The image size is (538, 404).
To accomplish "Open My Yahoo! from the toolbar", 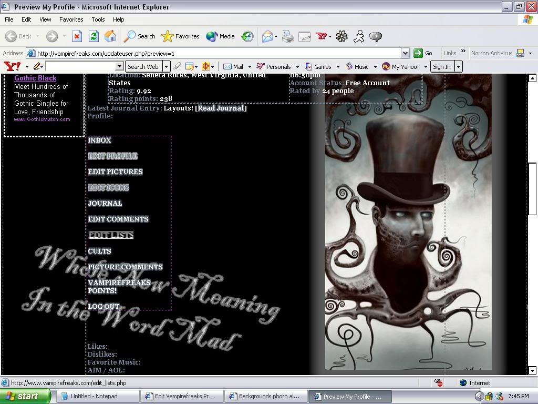I will 400,67.
